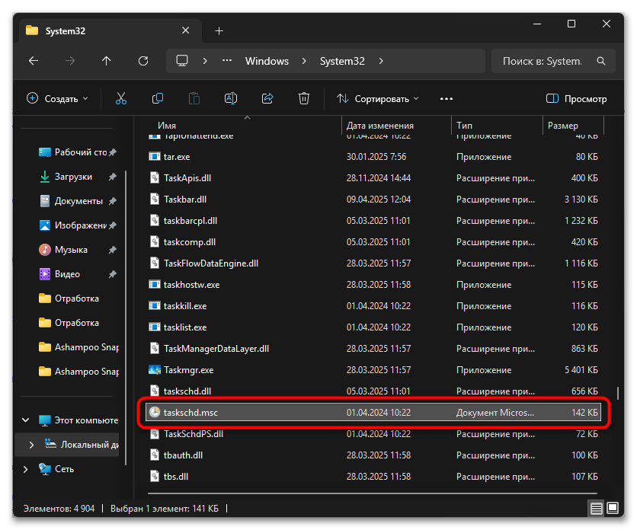Close the System32 tab
The image size is (637, 530).
(x=186, y=30)
